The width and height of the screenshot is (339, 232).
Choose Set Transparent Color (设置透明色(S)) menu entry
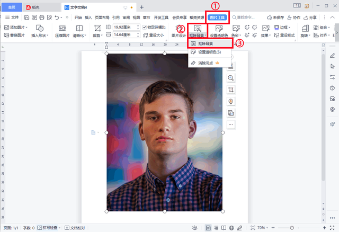210,52
